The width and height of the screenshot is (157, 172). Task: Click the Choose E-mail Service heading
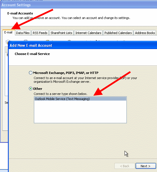pos(32,54)
